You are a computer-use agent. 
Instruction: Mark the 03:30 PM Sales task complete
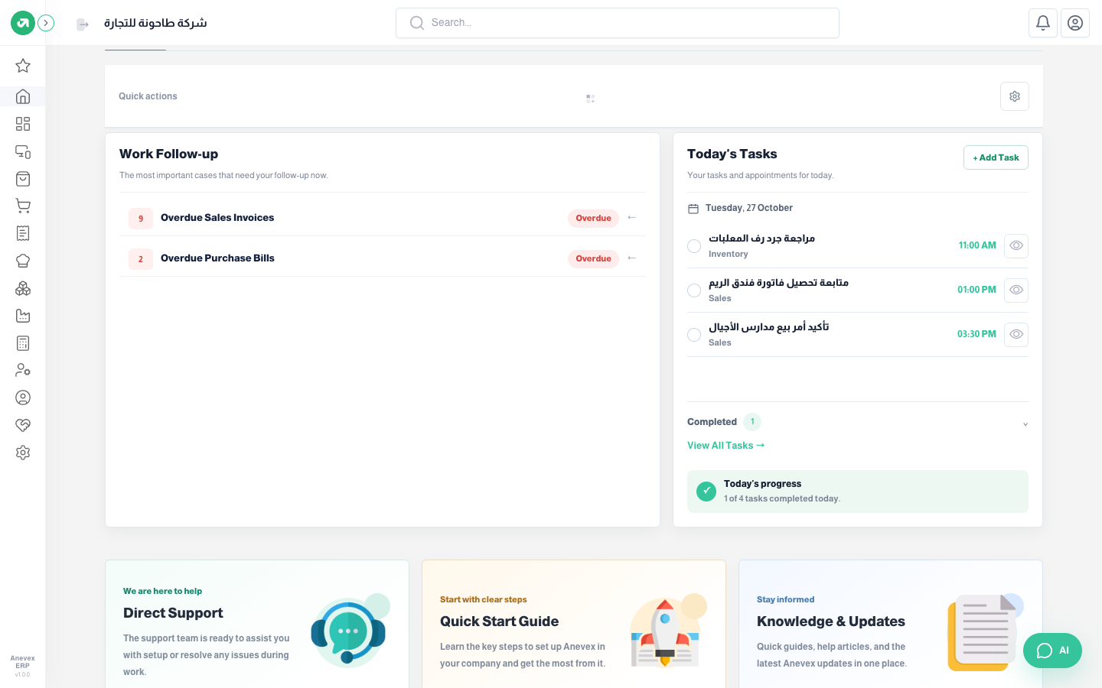[694, 335]
